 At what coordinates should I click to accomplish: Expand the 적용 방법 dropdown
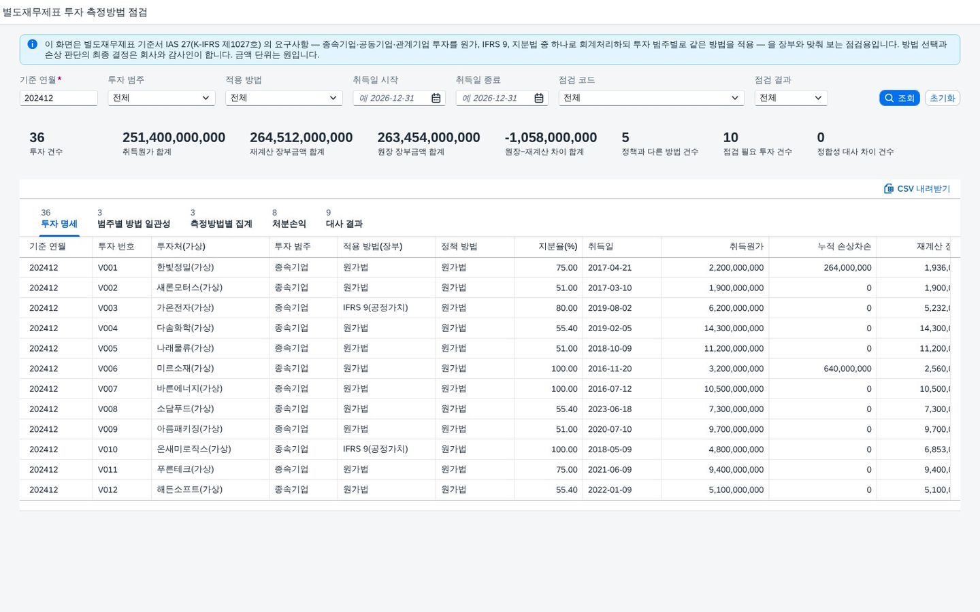(284, 98)
